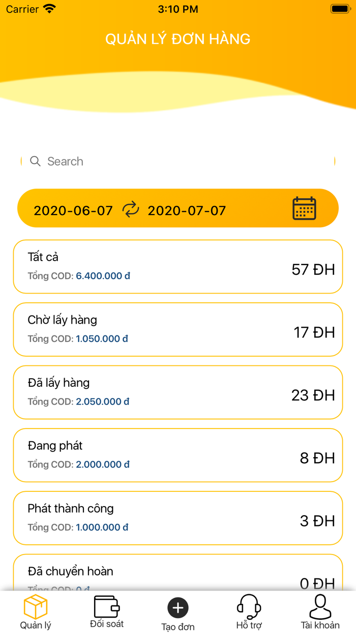This screenshot has width=356, height=634.
Task: Click the date range swap arrows icon
Action: coord(131,208)
